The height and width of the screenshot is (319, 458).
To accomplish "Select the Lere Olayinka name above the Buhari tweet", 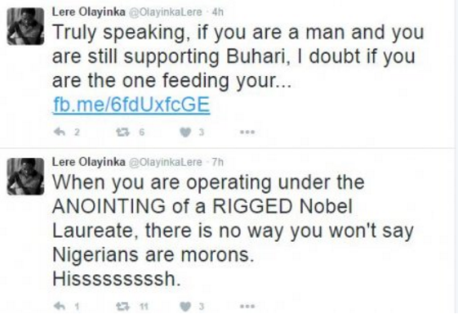I will point(88,12).
